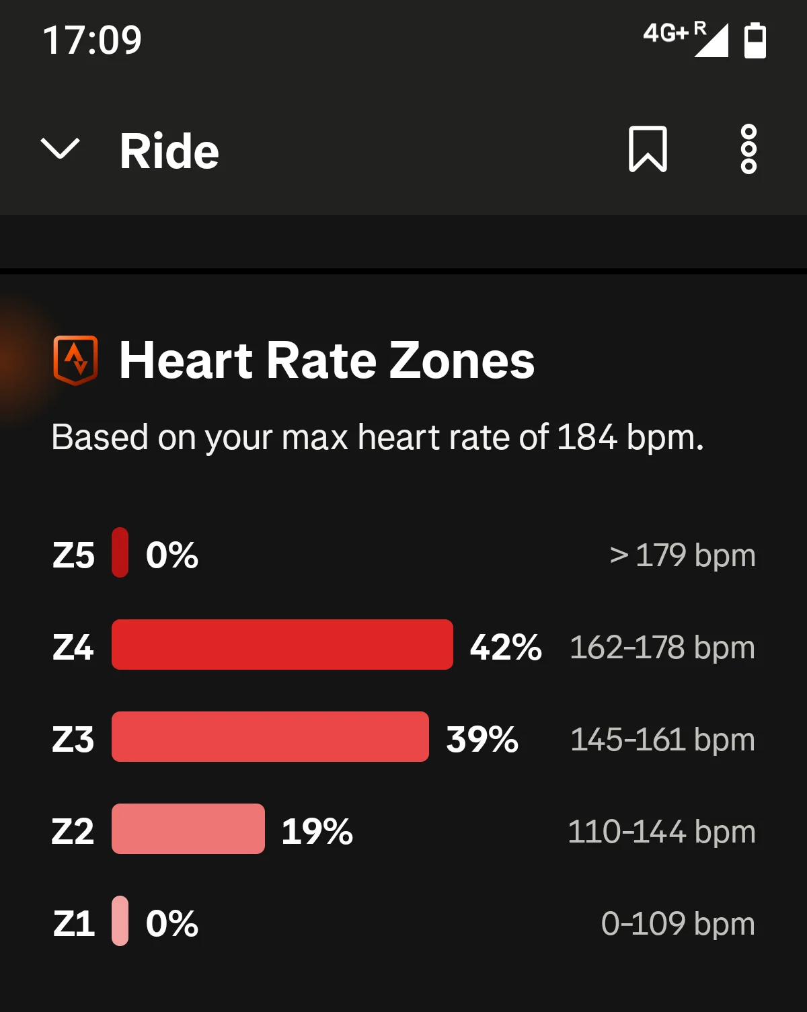The width and height of the screenshot is (807, 1012).
Task: Tap the Heart Rate Zones heading
Action: [x=327, y=360]
